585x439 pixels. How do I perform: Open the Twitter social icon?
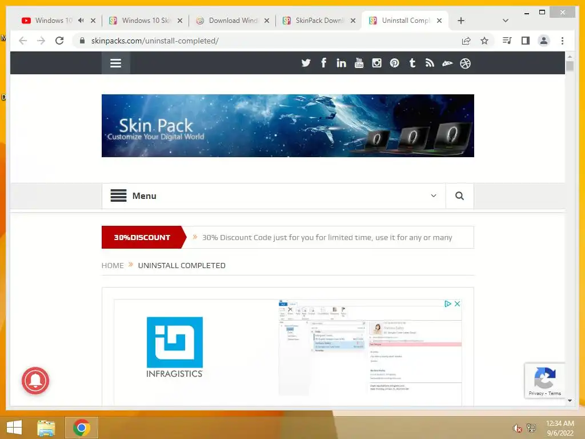[x=306, y=63]
